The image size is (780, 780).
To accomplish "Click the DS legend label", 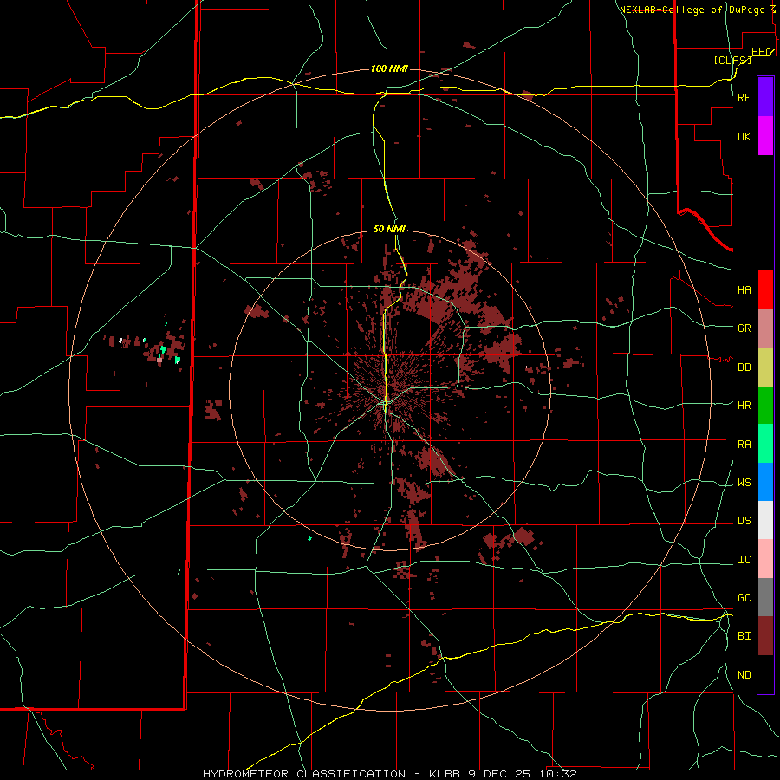I will point(744,521).
